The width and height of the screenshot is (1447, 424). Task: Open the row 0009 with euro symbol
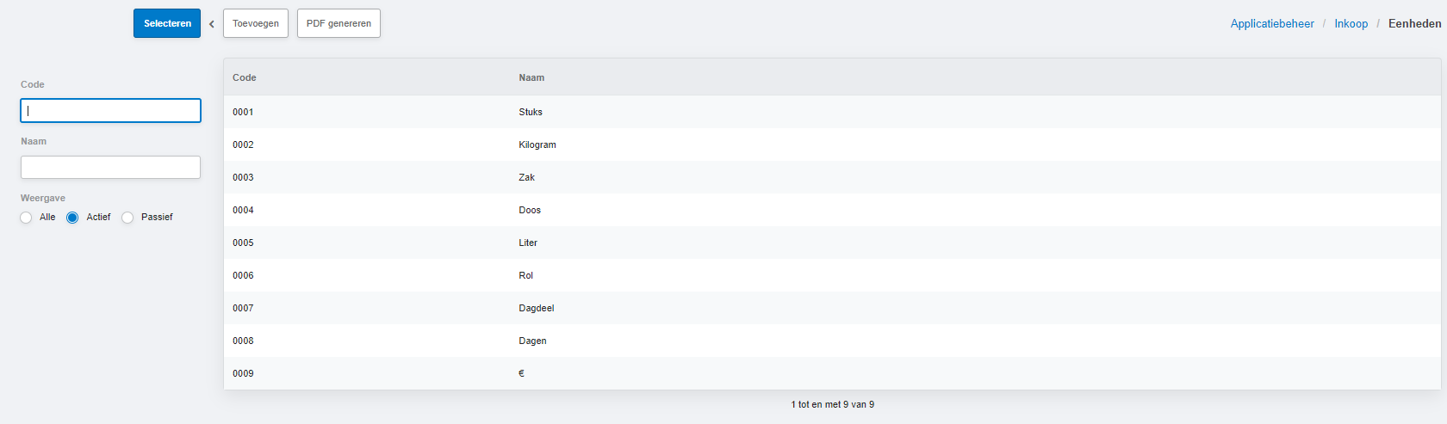[832, 373]
